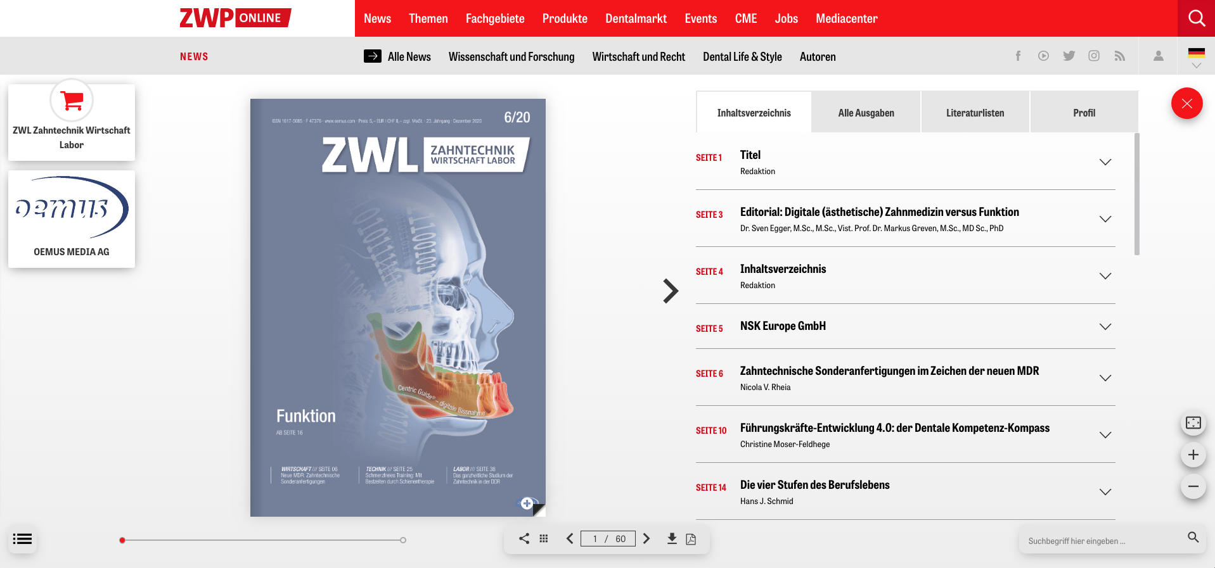Viewport: 1215px width, 568px height.
Task: Click the end circle of page slider
Action: pos(403,540)
